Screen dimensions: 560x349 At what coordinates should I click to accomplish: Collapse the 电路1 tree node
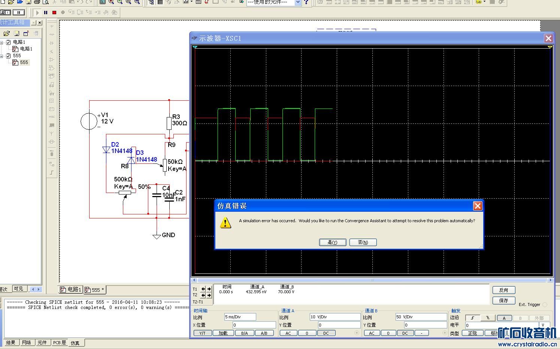coord(1,42)
